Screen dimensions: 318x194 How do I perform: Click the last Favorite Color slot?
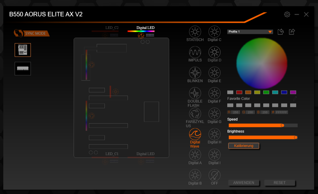[x=293, y=105]
